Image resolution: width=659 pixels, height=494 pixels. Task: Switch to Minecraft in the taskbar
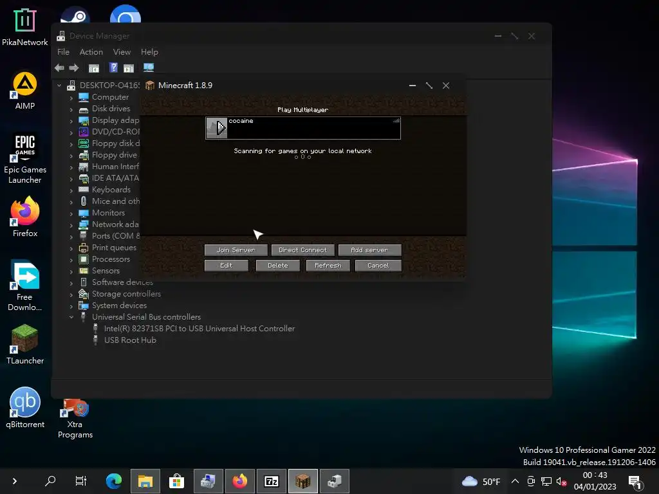(302, 481)
